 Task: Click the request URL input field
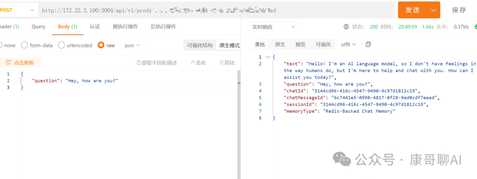click(x=216, y=10)
